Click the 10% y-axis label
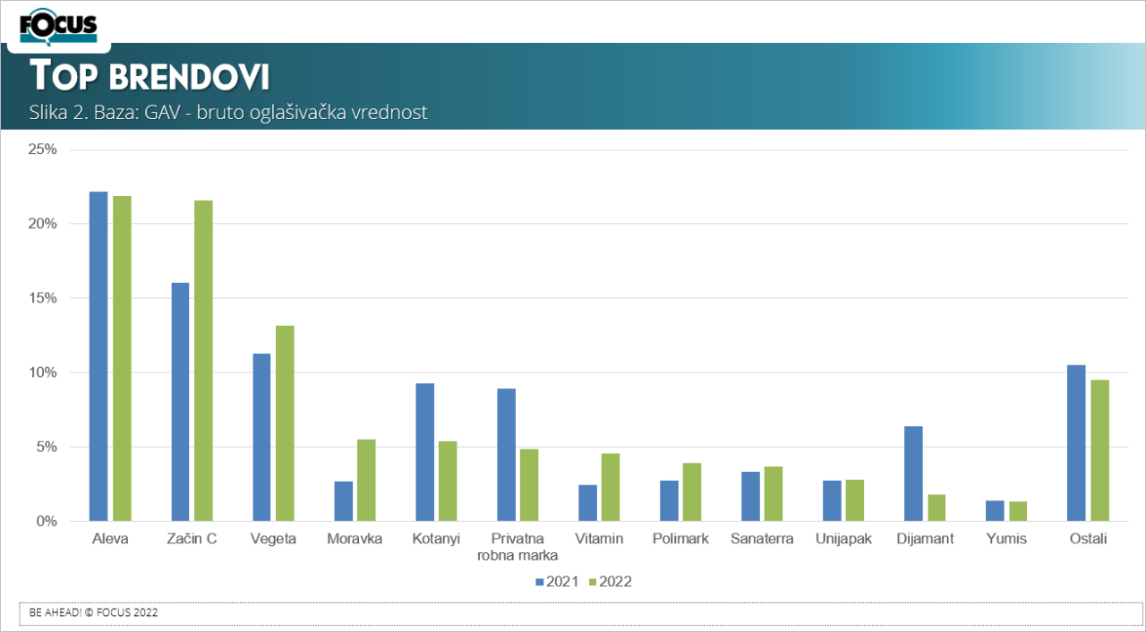Screen dimensions: 1146x632 tap(43, 372)
